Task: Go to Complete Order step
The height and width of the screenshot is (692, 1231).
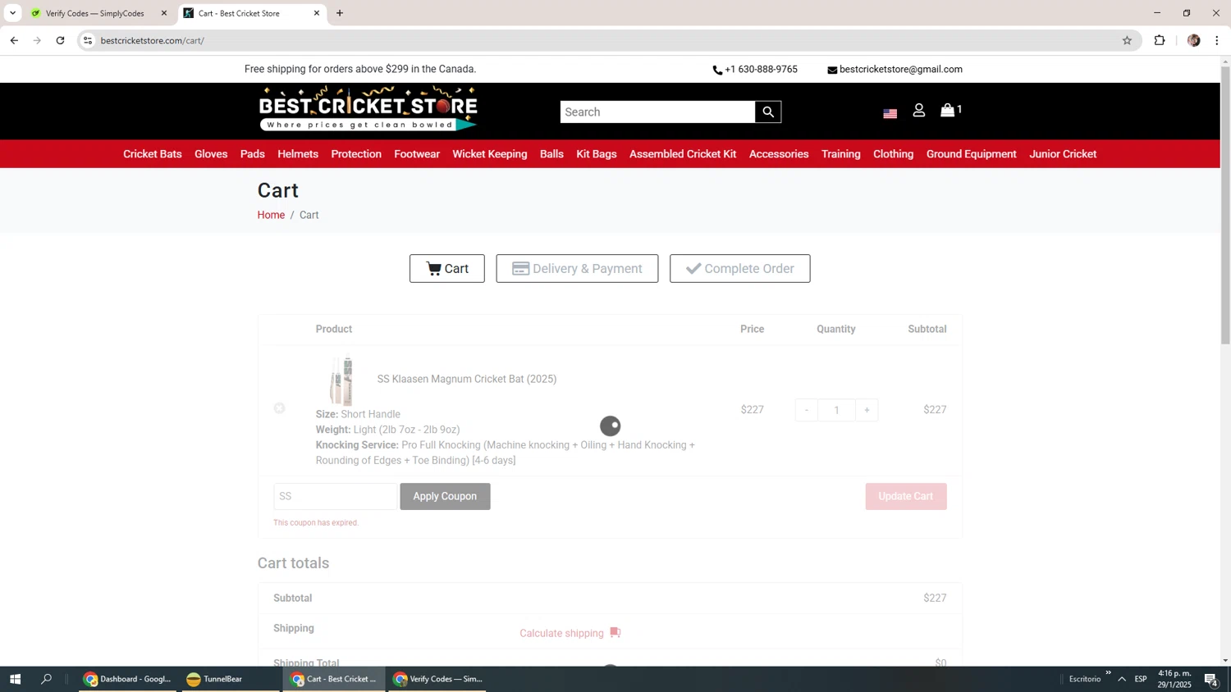Action: tap(739, 269)
